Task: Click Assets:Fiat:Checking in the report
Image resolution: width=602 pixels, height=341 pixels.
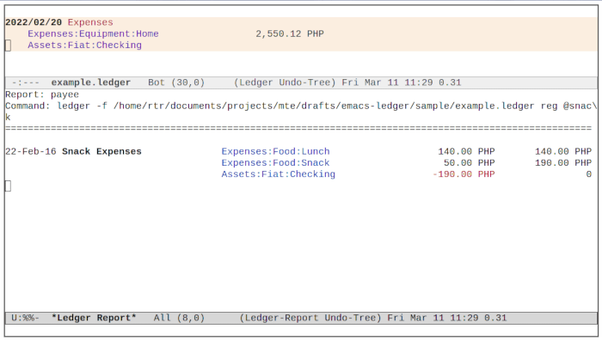Action: (x=278, y=174)
